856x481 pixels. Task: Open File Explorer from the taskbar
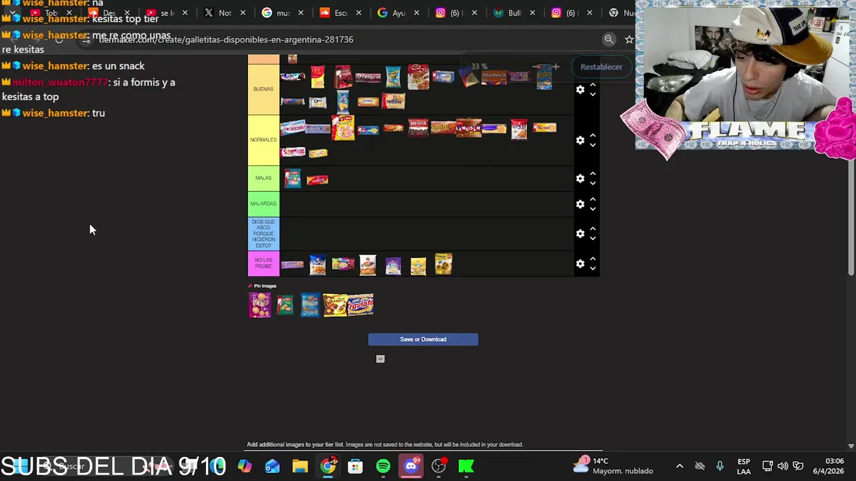(x=300, y=466)
